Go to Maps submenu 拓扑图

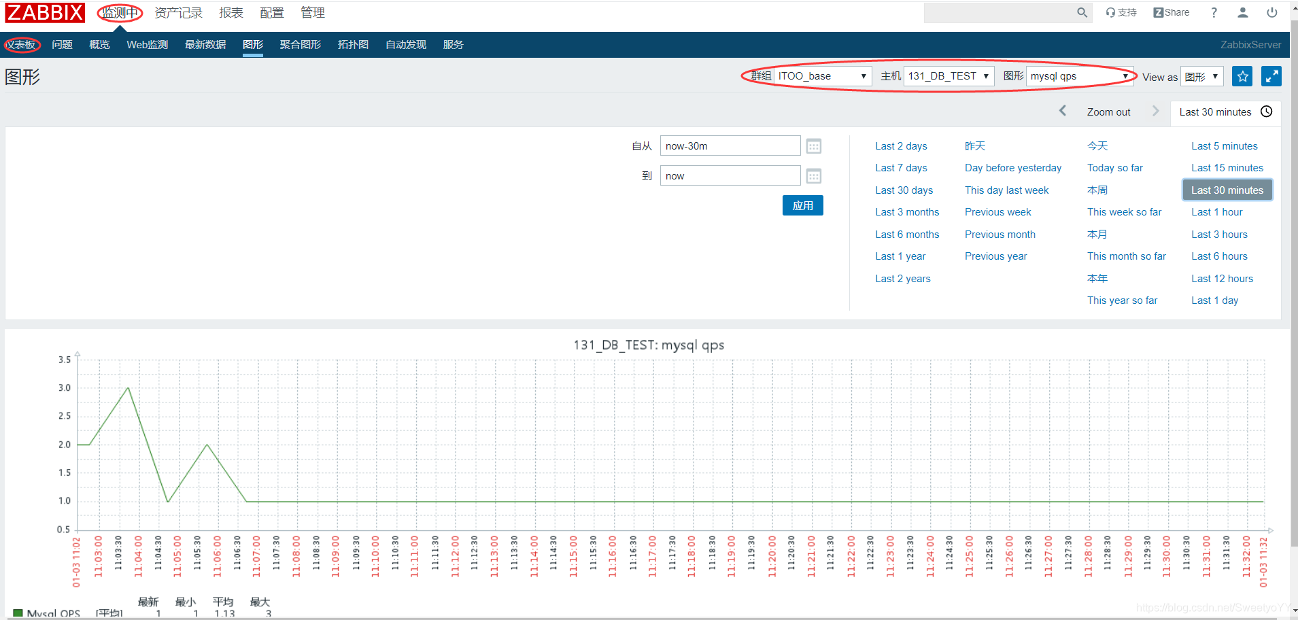point(354,45)
